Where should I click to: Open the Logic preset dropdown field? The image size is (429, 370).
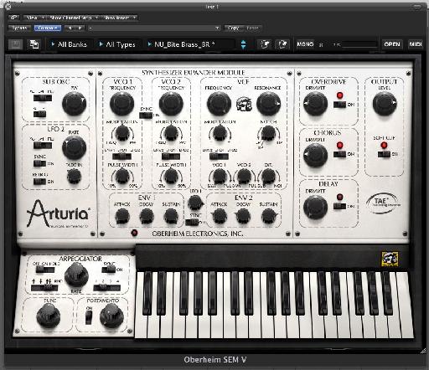[154, 28]
